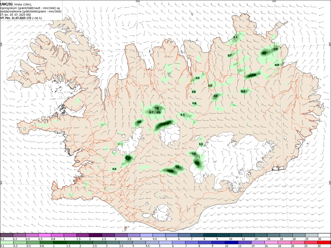Click the white Hofsjökull glacier in central Iceland
The image size is (331, 248).
coord(170,134)
